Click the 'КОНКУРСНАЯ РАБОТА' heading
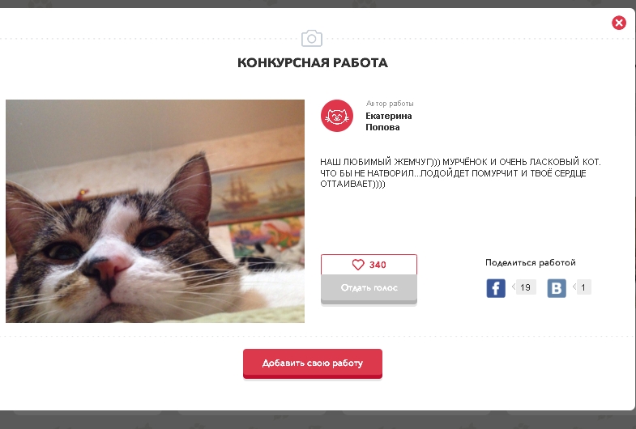Viewport: 636px width, 429px height. [312, 63]
